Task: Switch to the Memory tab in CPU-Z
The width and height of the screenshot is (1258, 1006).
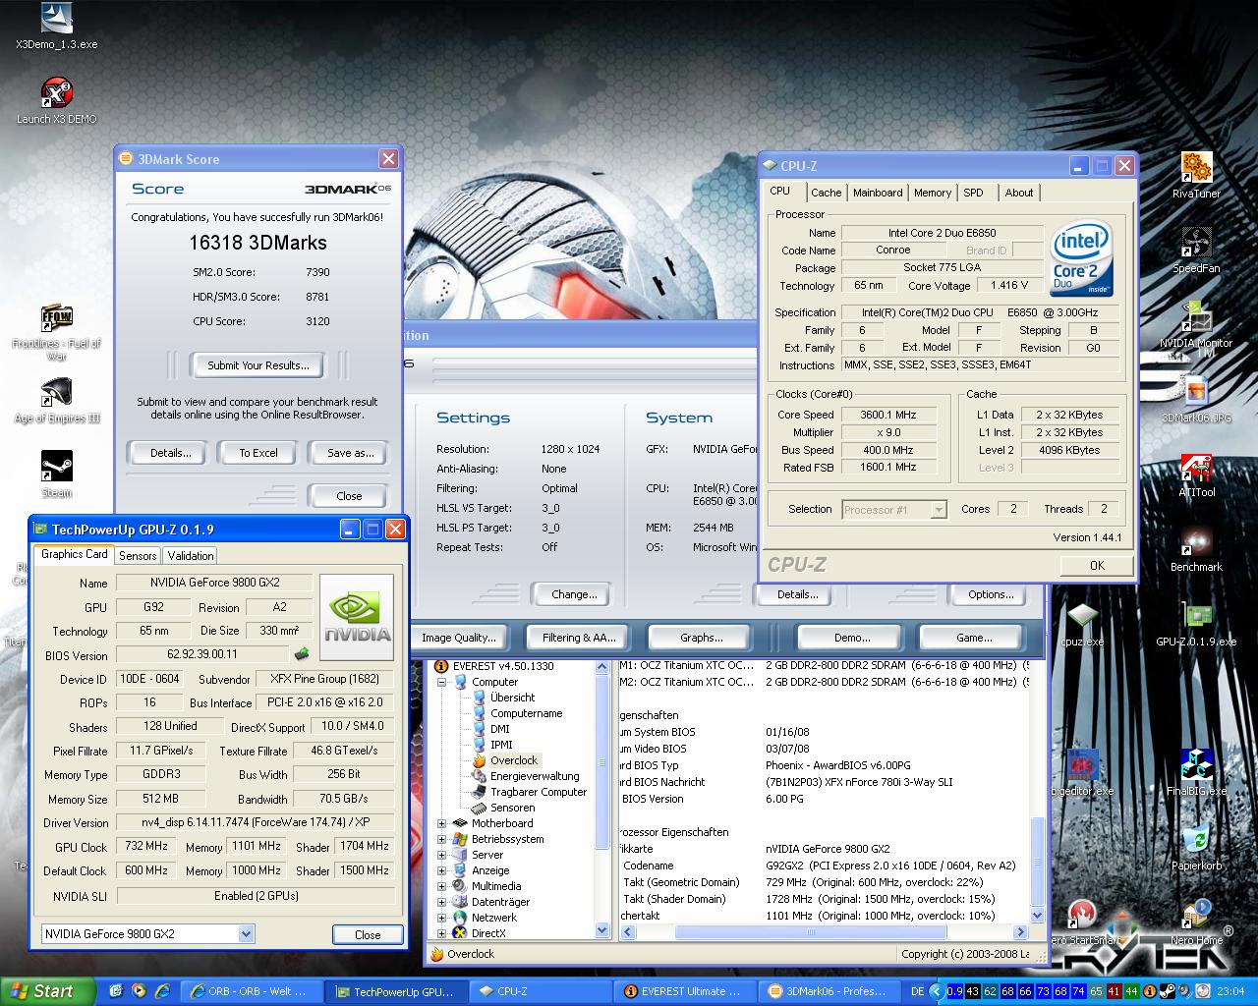Action: pyautogui.click(x=932, y=193)
